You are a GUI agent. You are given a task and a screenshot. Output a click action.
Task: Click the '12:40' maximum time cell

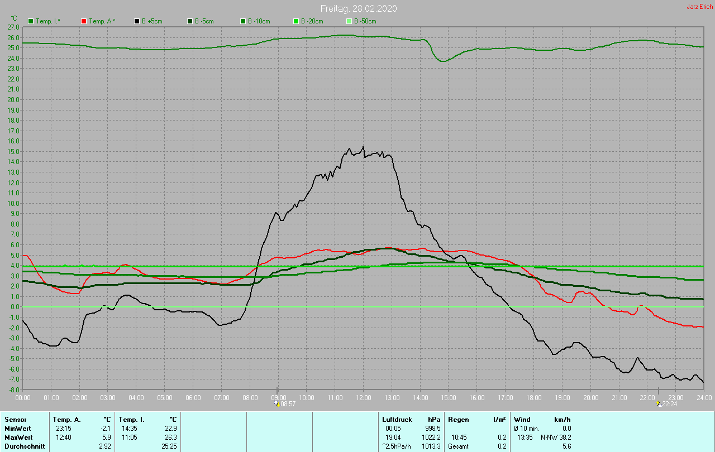(64, 437)
